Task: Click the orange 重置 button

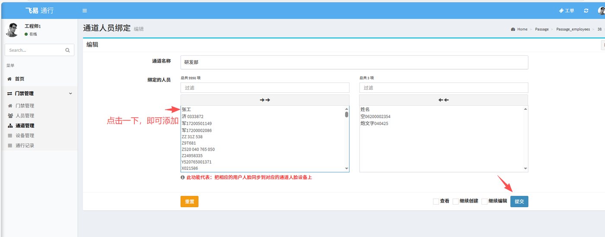Action: [189, 202]
